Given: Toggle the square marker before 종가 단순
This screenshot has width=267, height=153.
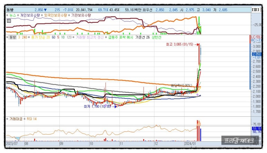Looking at the screenshot, I should [x=29, y=37].
